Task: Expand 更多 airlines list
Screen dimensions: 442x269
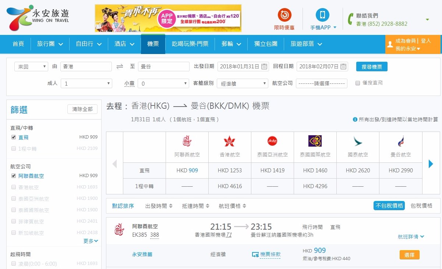Action: click(x=91, y=241)
